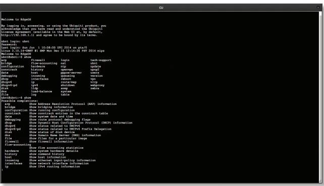The image size is (324, 186).
Task: Click the 'Welcome to EdgeOS' banner at top
Action: click(x=16, y=19)
